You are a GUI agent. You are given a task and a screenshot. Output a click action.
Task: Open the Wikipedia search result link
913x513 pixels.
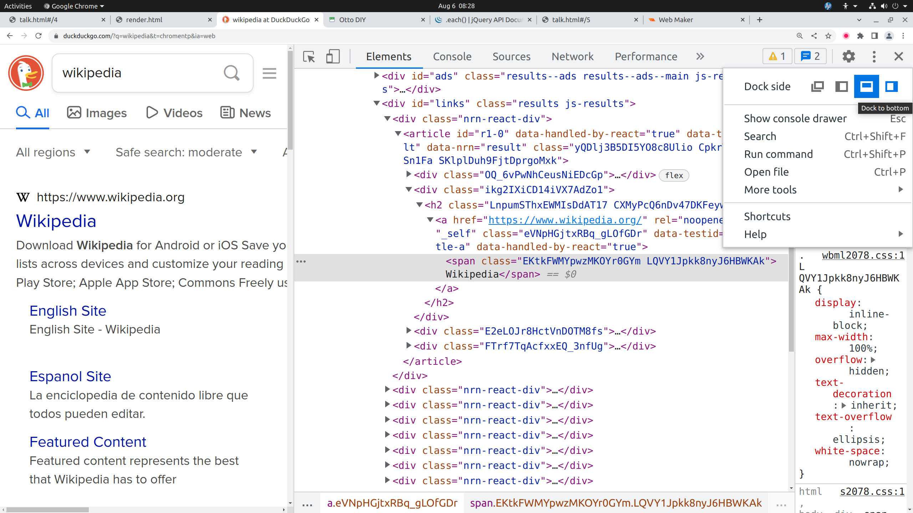56,221
